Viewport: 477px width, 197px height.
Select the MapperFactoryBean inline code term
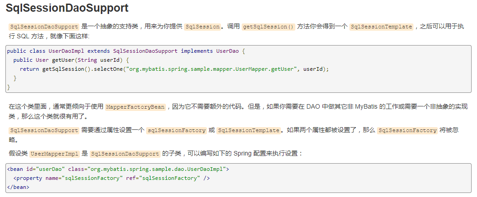[x=135, y=107]
